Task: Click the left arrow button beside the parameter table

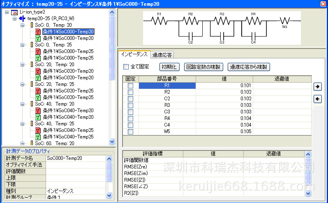Action: (x=318, y=99)
